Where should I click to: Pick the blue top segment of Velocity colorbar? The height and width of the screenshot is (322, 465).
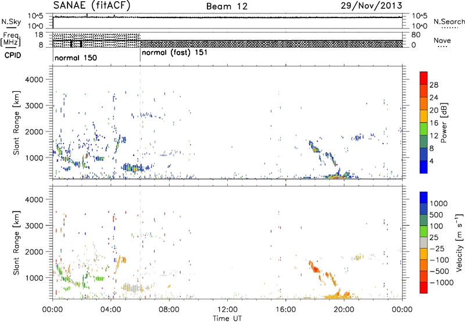point(424,198)
